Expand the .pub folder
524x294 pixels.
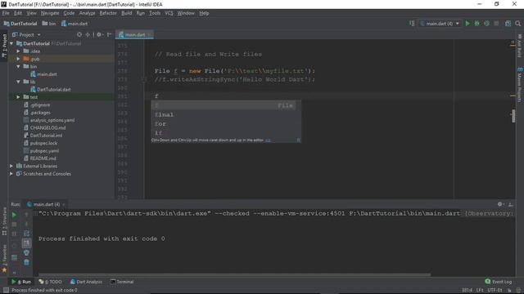tap(18, 59)
